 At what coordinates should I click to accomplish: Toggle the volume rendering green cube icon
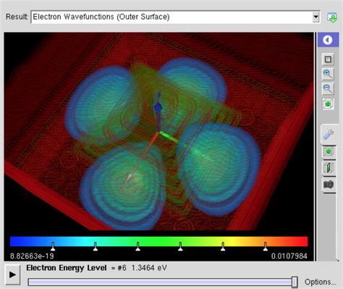click(328, 104)
